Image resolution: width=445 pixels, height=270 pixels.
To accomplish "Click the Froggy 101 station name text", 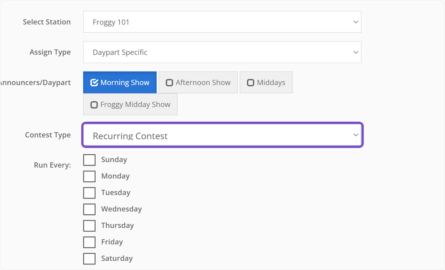I will click(x=111, y=22).
